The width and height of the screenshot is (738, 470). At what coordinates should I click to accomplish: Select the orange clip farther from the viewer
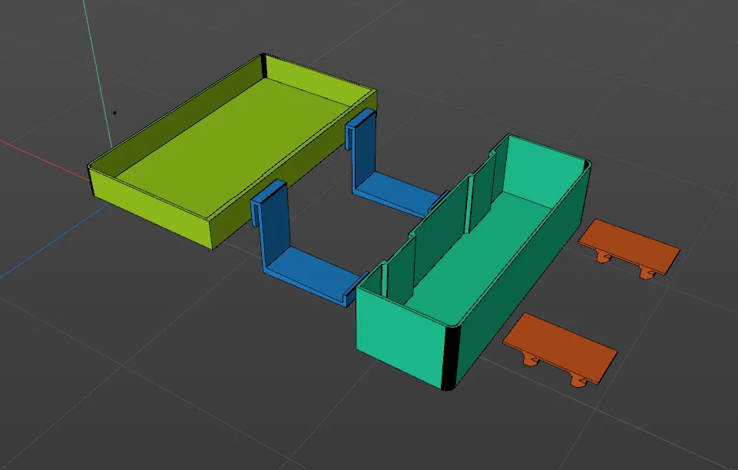[629, 247]
